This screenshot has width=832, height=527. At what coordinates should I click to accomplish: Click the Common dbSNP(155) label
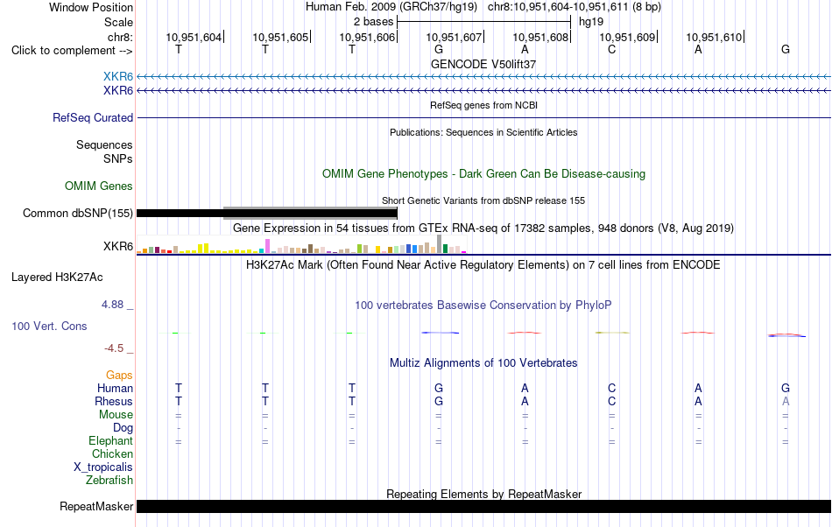tap(78, 213)
